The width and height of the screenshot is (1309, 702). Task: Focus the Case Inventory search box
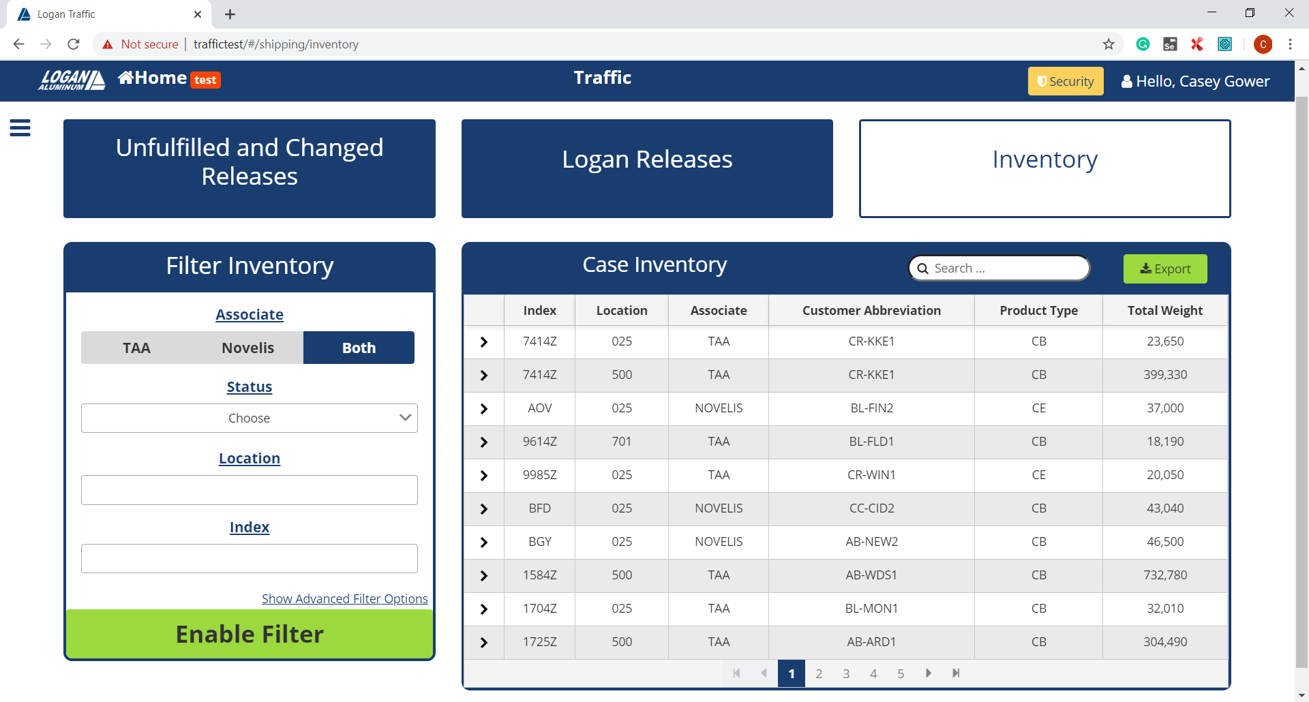coord(999,269)
